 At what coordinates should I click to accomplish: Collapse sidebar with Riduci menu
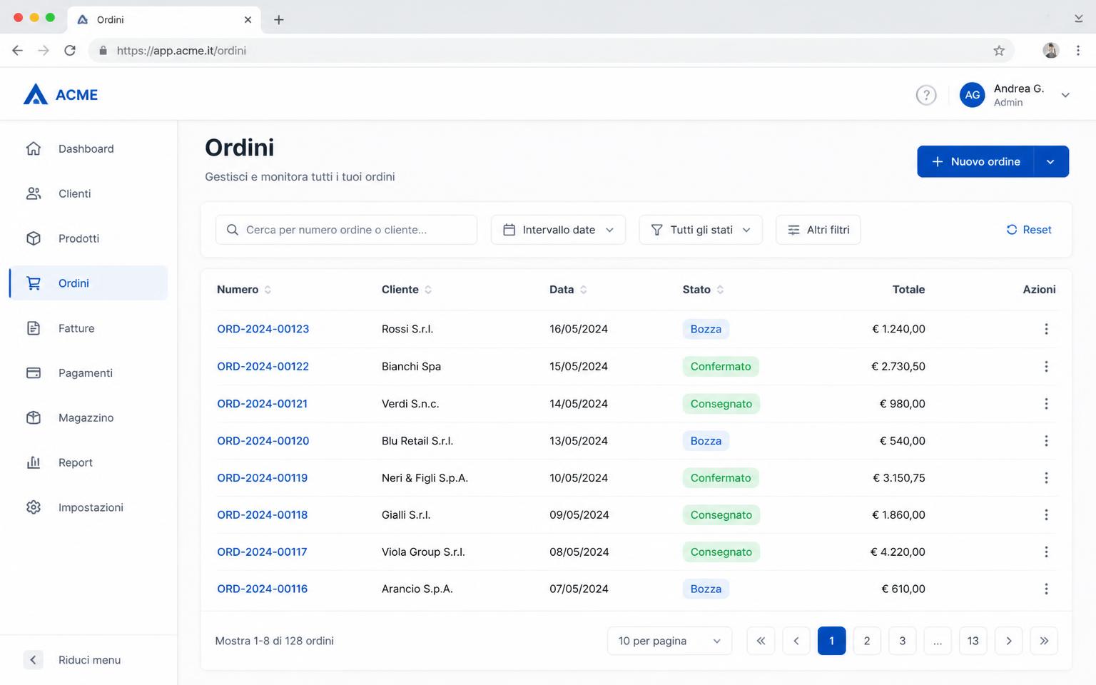pos(72,660)
